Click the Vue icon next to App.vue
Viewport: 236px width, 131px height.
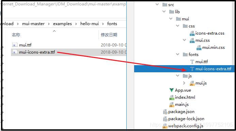[171, 90]
